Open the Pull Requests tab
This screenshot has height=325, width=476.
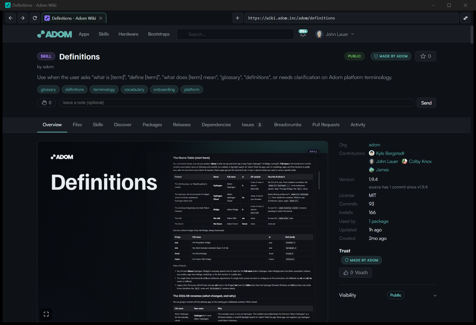point(326,125)
